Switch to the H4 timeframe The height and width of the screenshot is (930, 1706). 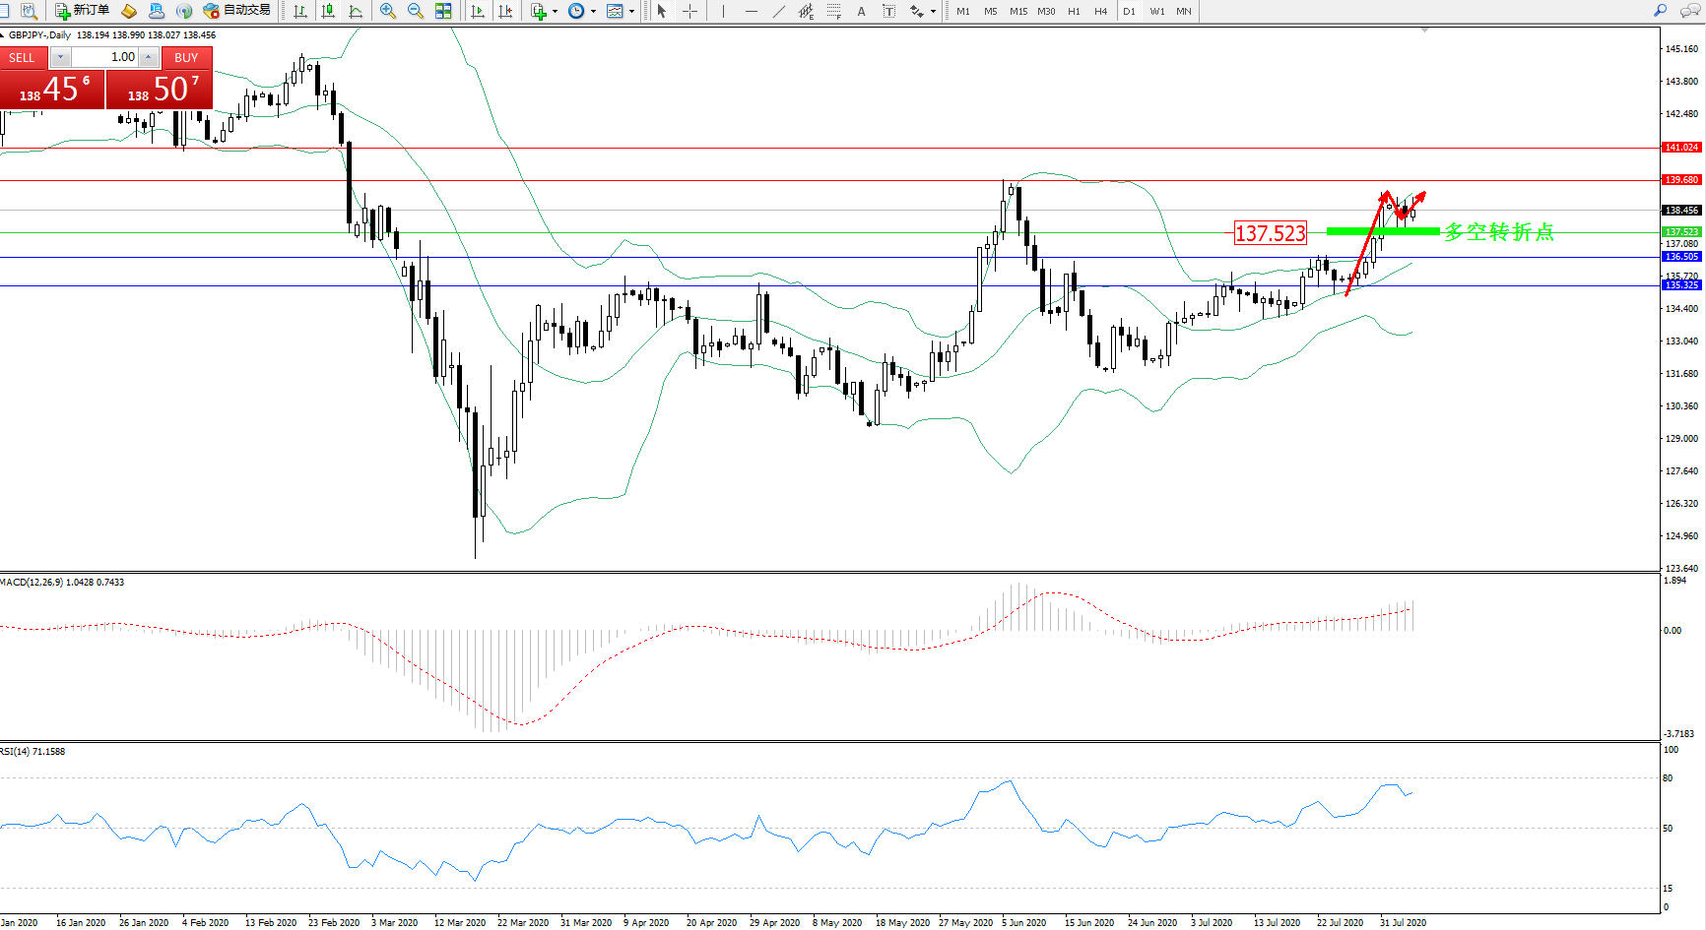point(1100,11)
